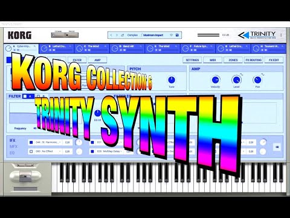Click timbre D Band Hit knob icon
The height and width of the screenshot is (218, 290).
click(115, 48)
